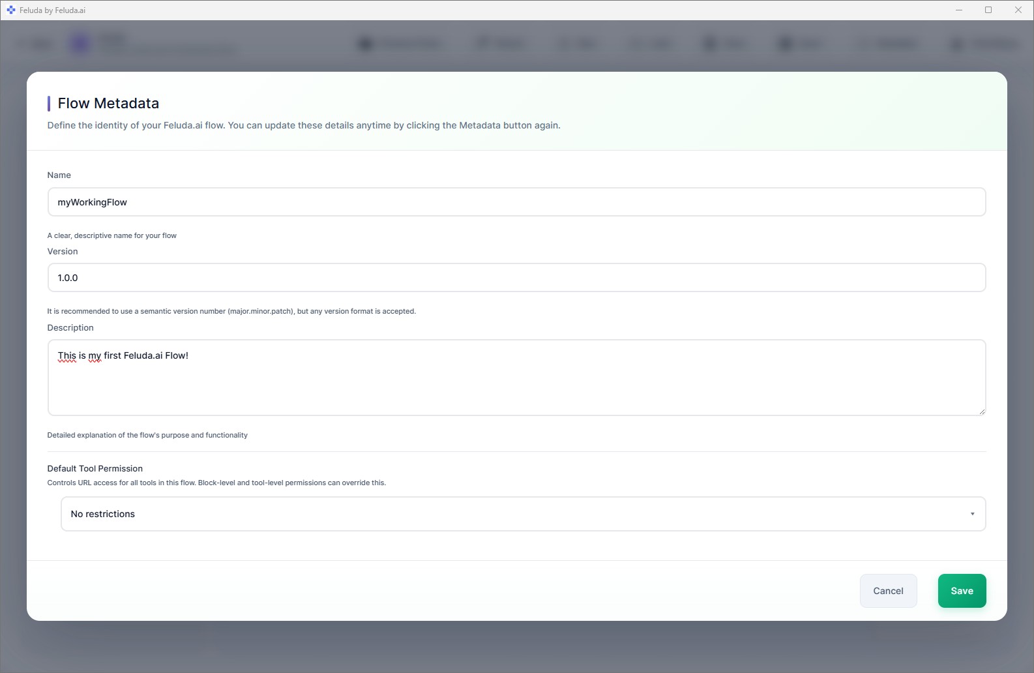Minimize the Feluda window
The width and height of the screenshot is (1034, 673).
point(959,10)
